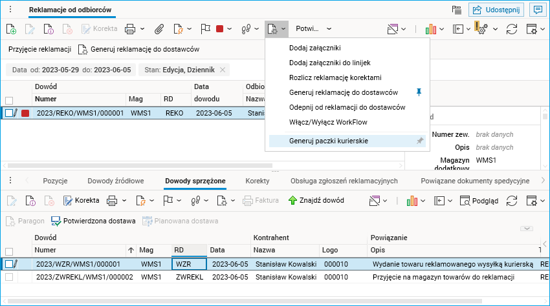Click the list layout icon near Udostępnij
550x306 pixels.
click(x=457, y=10)
